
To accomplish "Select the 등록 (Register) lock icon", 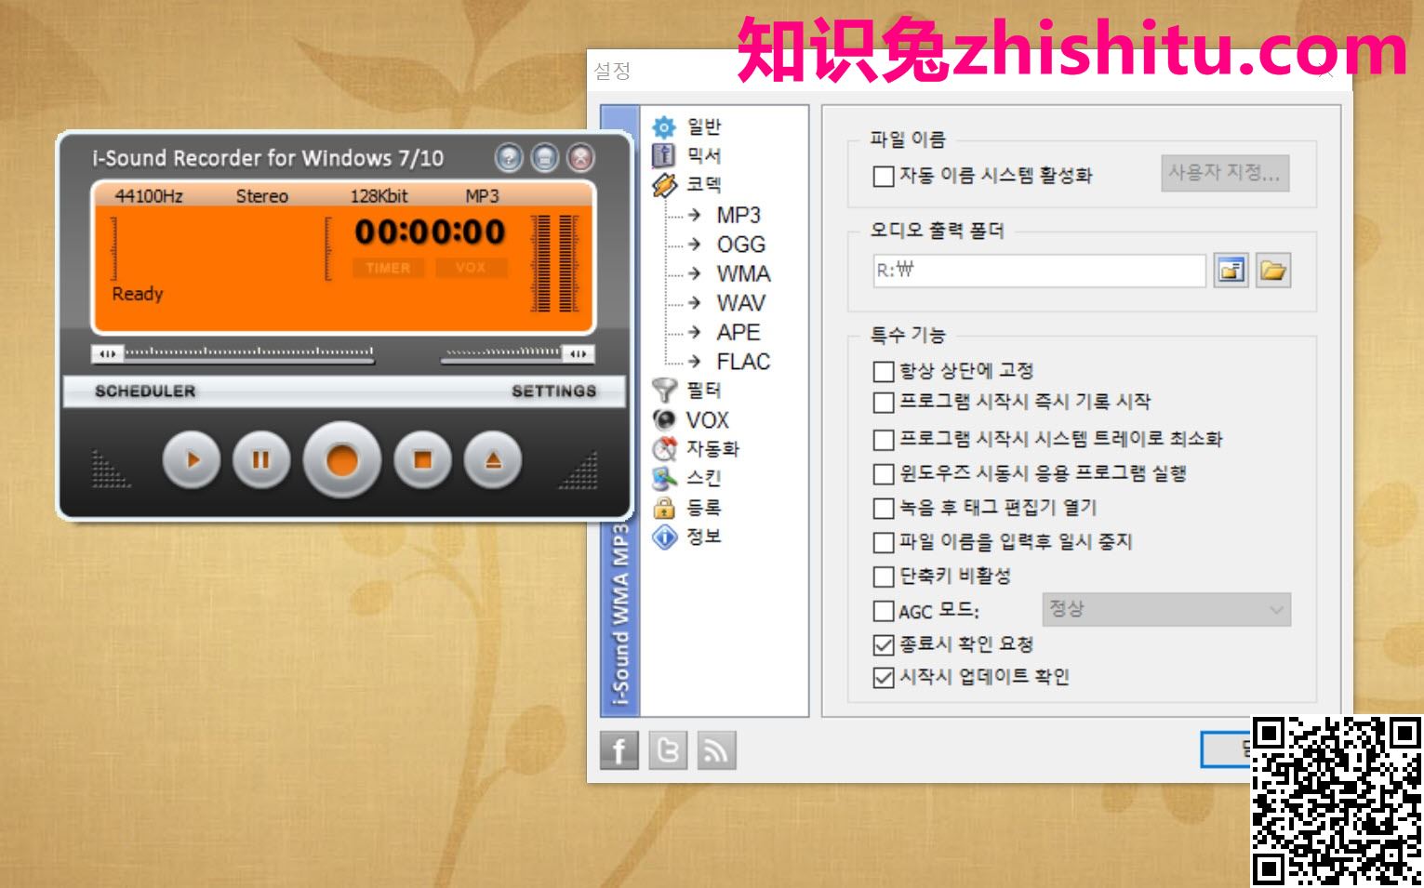I will click(664, 508).
